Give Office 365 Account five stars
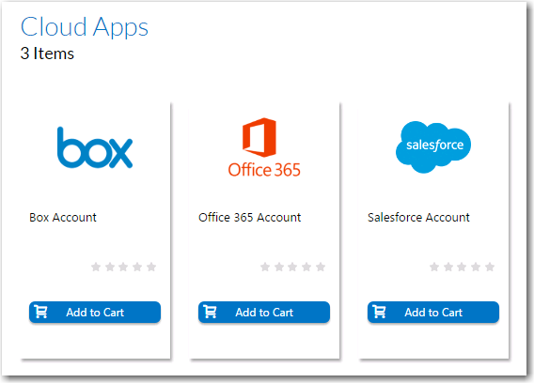This screenshot has width=534, height=383. (x=321, y=267)
